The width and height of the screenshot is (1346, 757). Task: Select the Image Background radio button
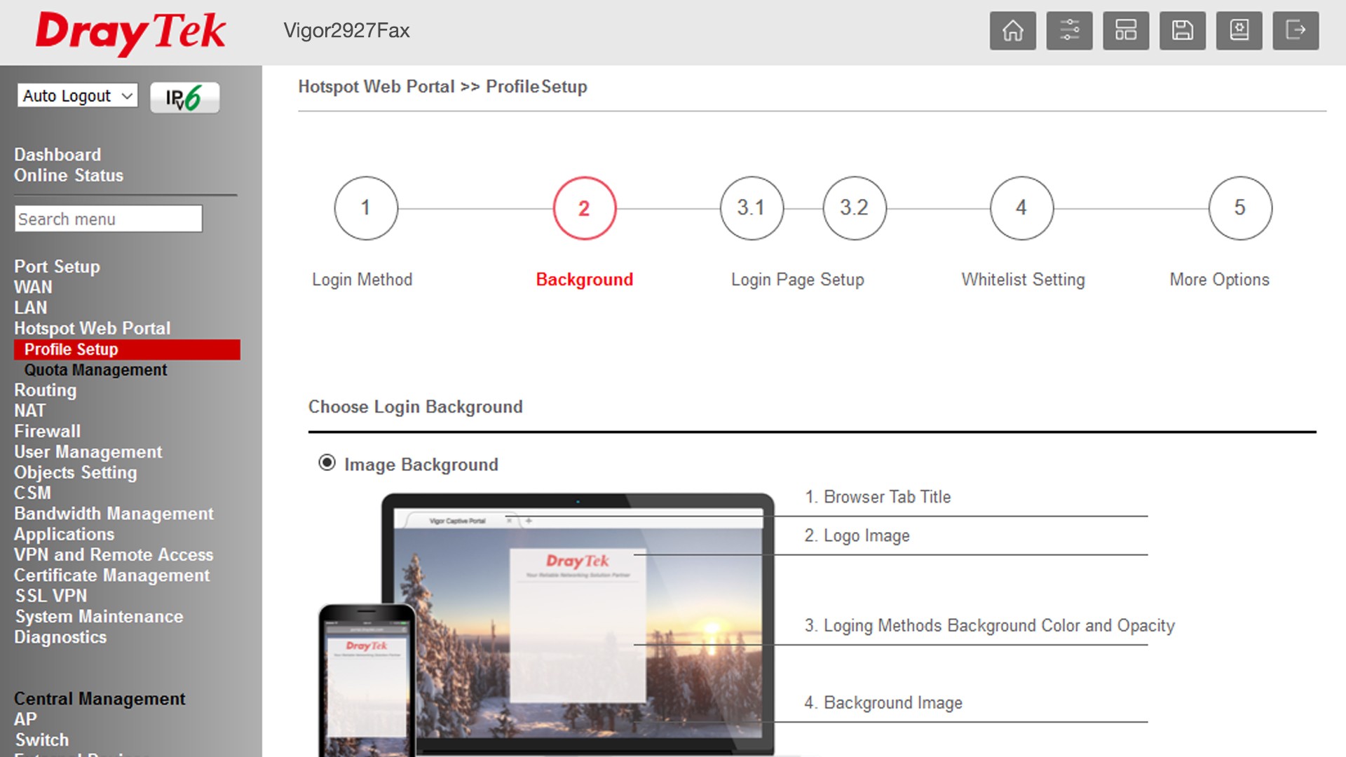click(x=327, y=463)
